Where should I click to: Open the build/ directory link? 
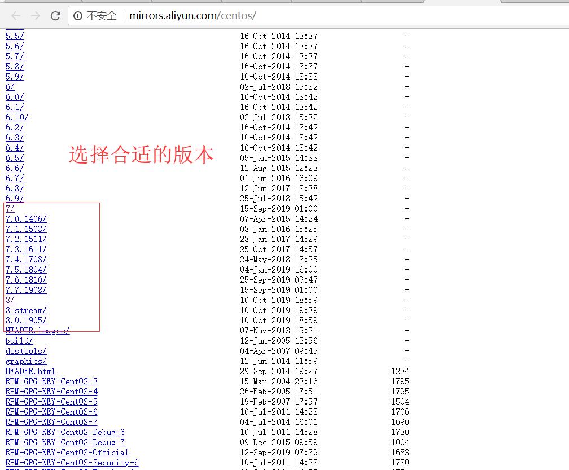(19, 341)
